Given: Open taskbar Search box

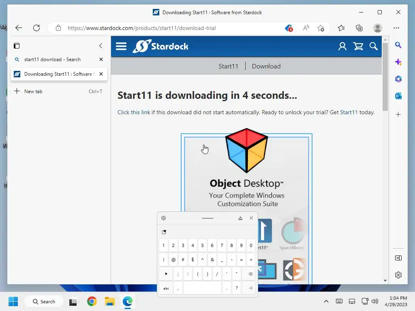Looking at the screenshot, I should (x=44, y=301).
